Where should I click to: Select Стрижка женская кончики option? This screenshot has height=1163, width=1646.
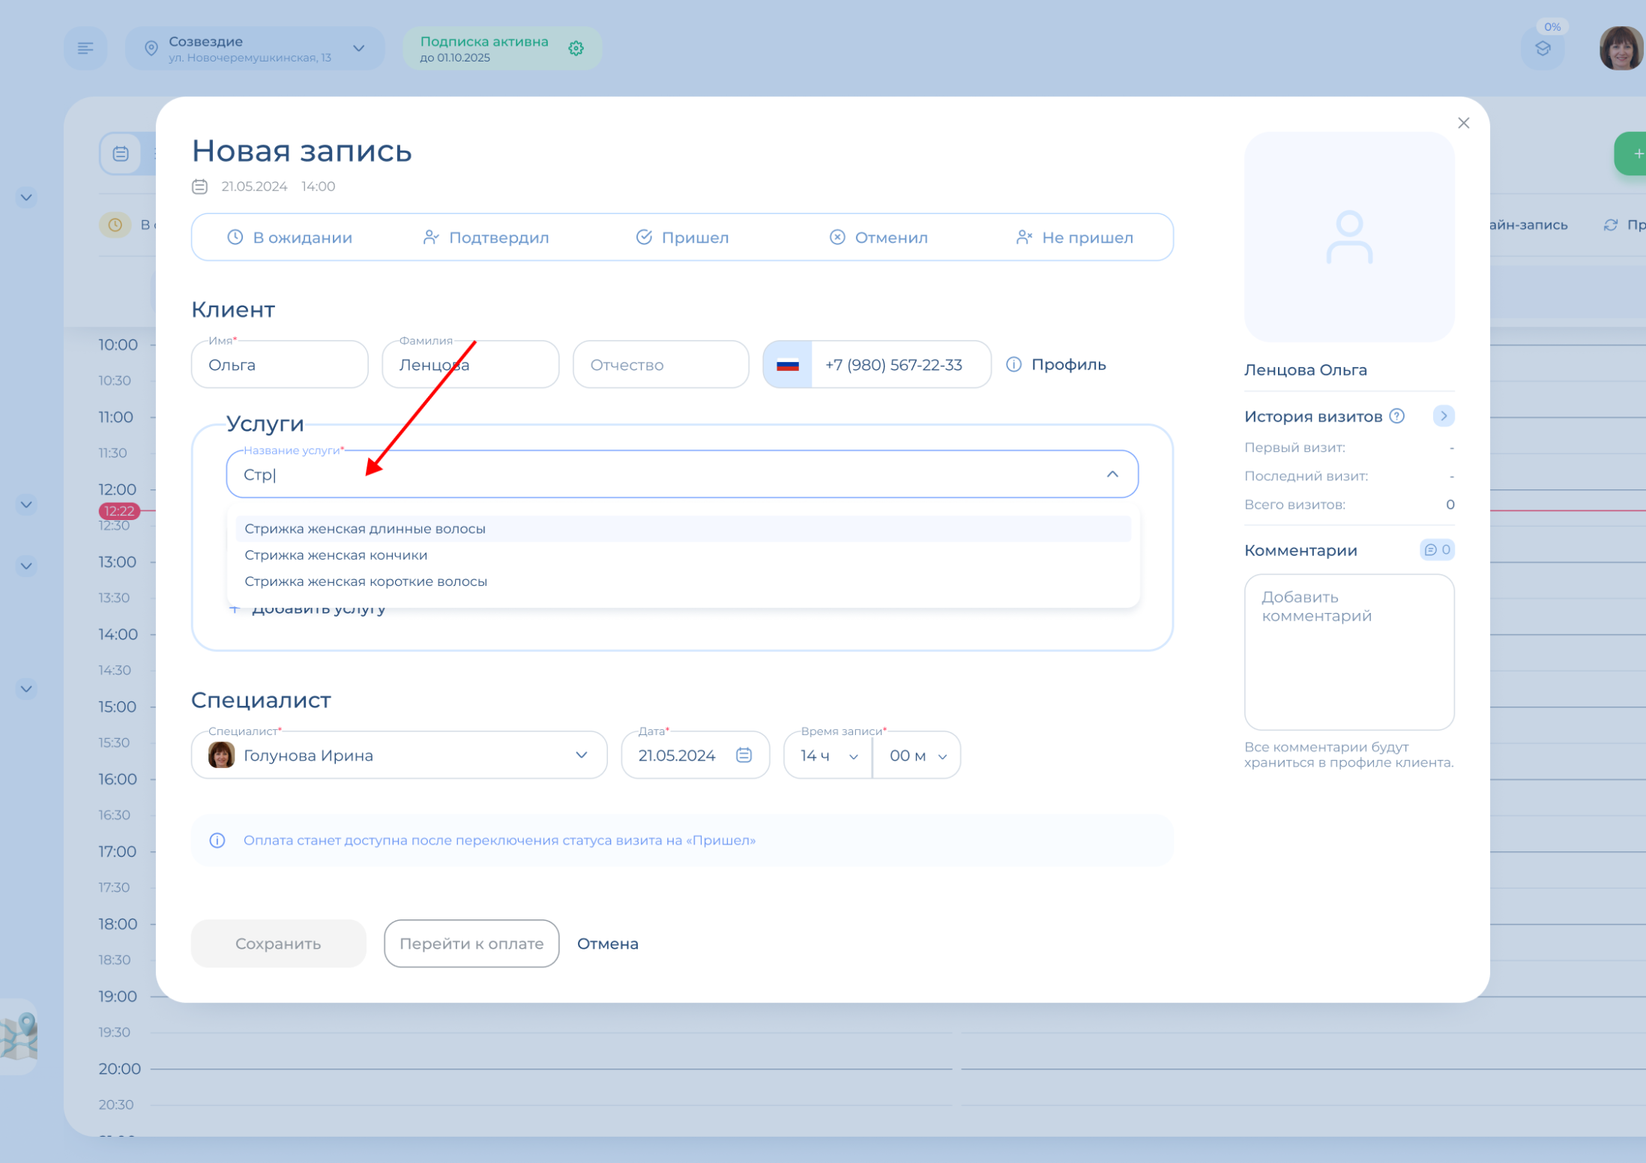336,555
